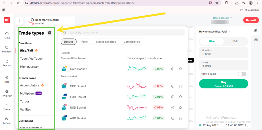Enter chart fullscreen mode
The image size is (262, 130).
pyautogui.click(x=247, y=125)
